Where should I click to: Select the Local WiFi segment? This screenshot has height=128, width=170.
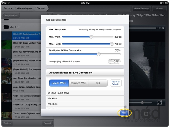59,83
